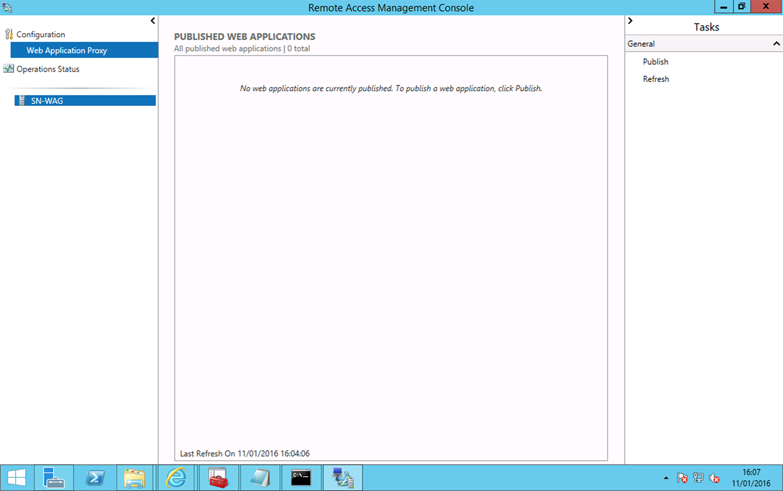Click the Remote Access Management taskbar icon

coord(343,478)
